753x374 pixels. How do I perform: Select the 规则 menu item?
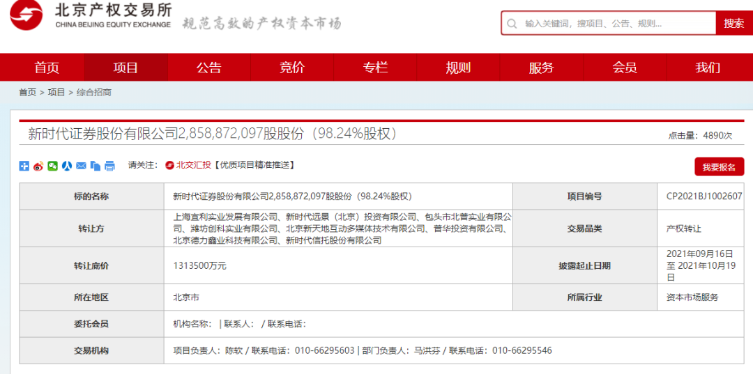458,68
